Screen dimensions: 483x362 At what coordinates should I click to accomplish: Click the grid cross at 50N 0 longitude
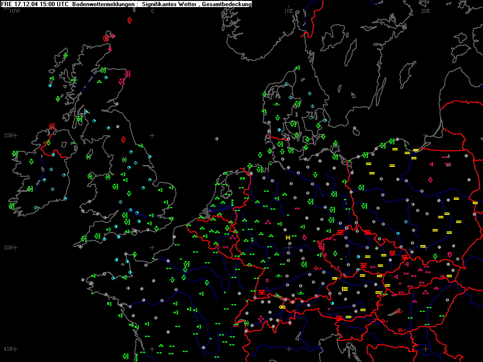click(152, 247)
